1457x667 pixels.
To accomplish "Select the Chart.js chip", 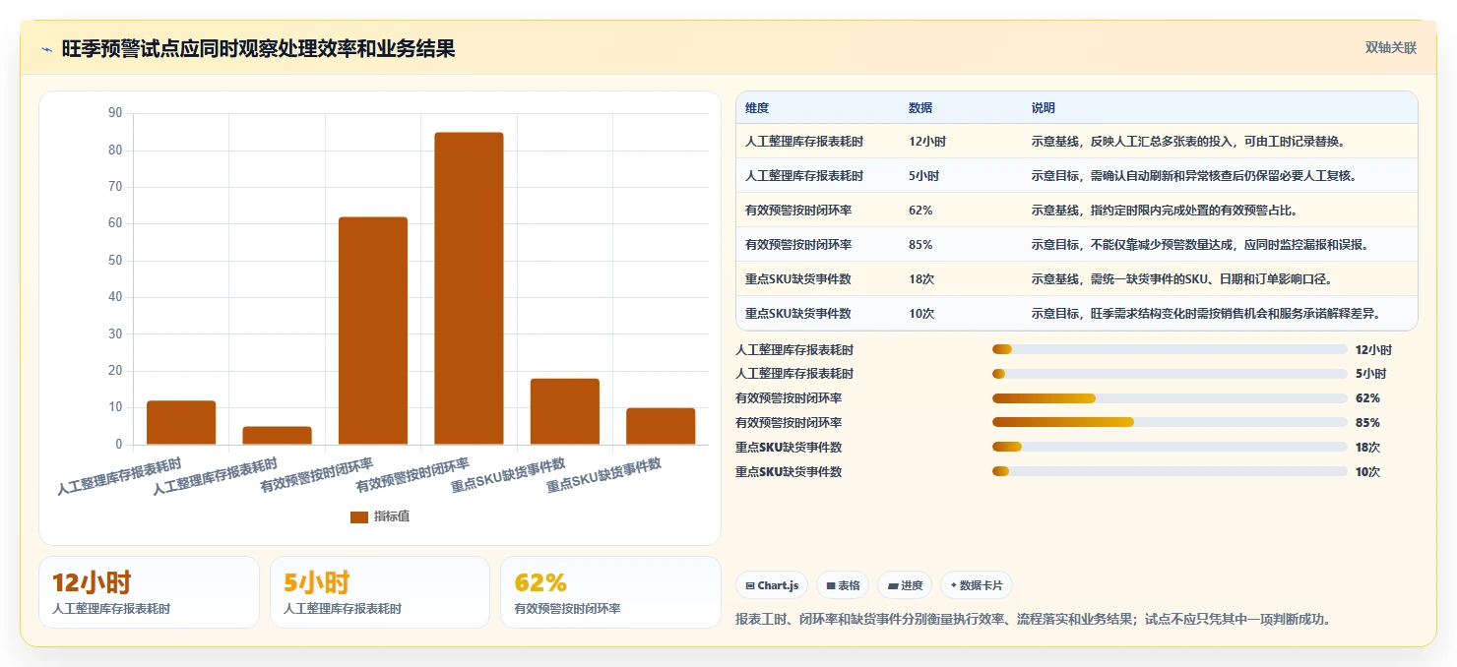I will click(x=772, y=585).
